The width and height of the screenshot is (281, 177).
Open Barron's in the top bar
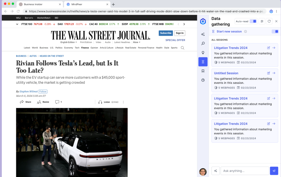(x=29, y=18)
